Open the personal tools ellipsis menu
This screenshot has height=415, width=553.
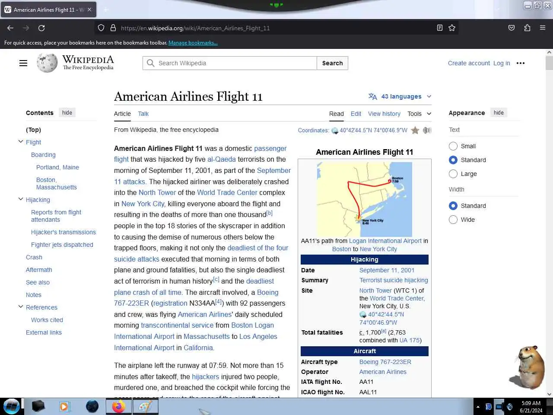click(521, 63)
